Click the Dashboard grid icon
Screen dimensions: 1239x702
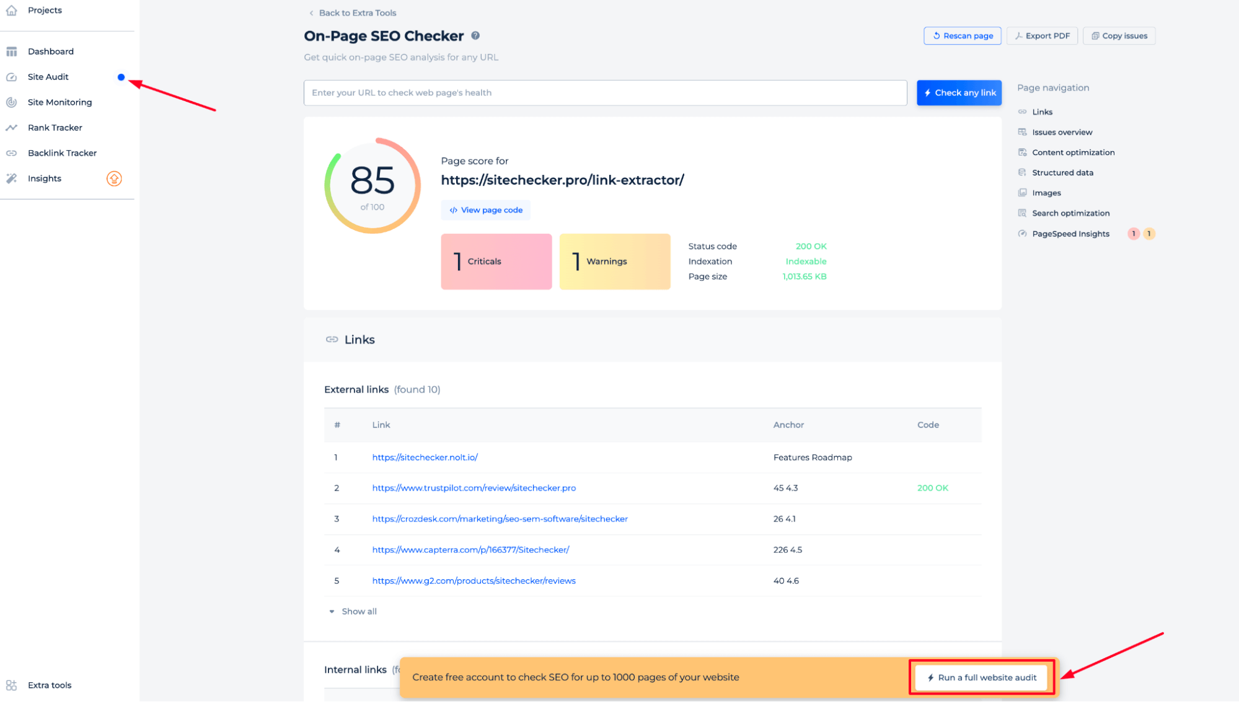click(x=11, y=51)
